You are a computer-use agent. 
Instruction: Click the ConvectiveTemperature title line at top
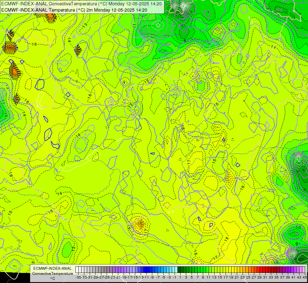(81, 4)
